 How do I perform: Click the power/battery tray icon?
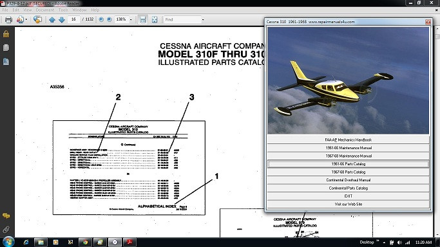(x=392, y=242)
